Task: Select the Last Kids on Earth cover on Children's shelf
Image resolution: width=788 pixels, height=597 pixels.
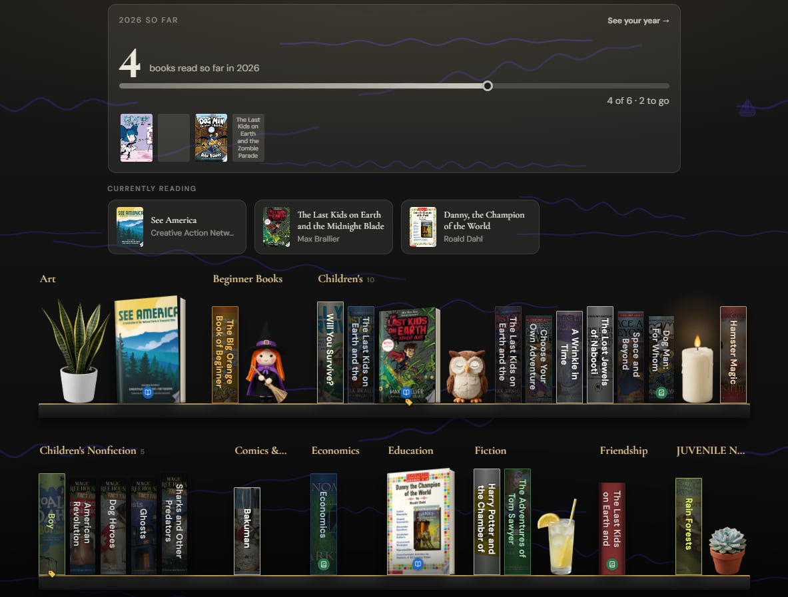Action: (409, 355)
